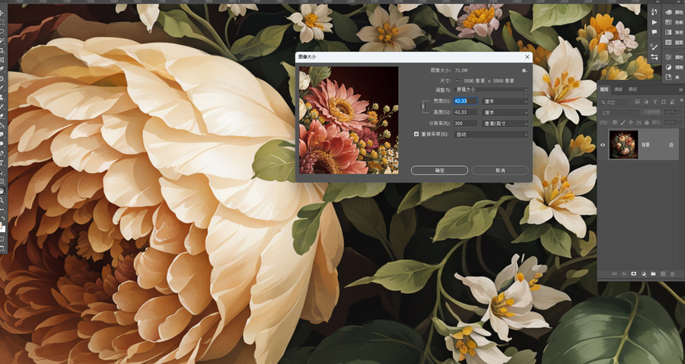Image resolution: width=685 pixels, height=364 pixels.
Task: Open the Libraries (库) panel
Action: pyautogui.click(x=674, y=78)
